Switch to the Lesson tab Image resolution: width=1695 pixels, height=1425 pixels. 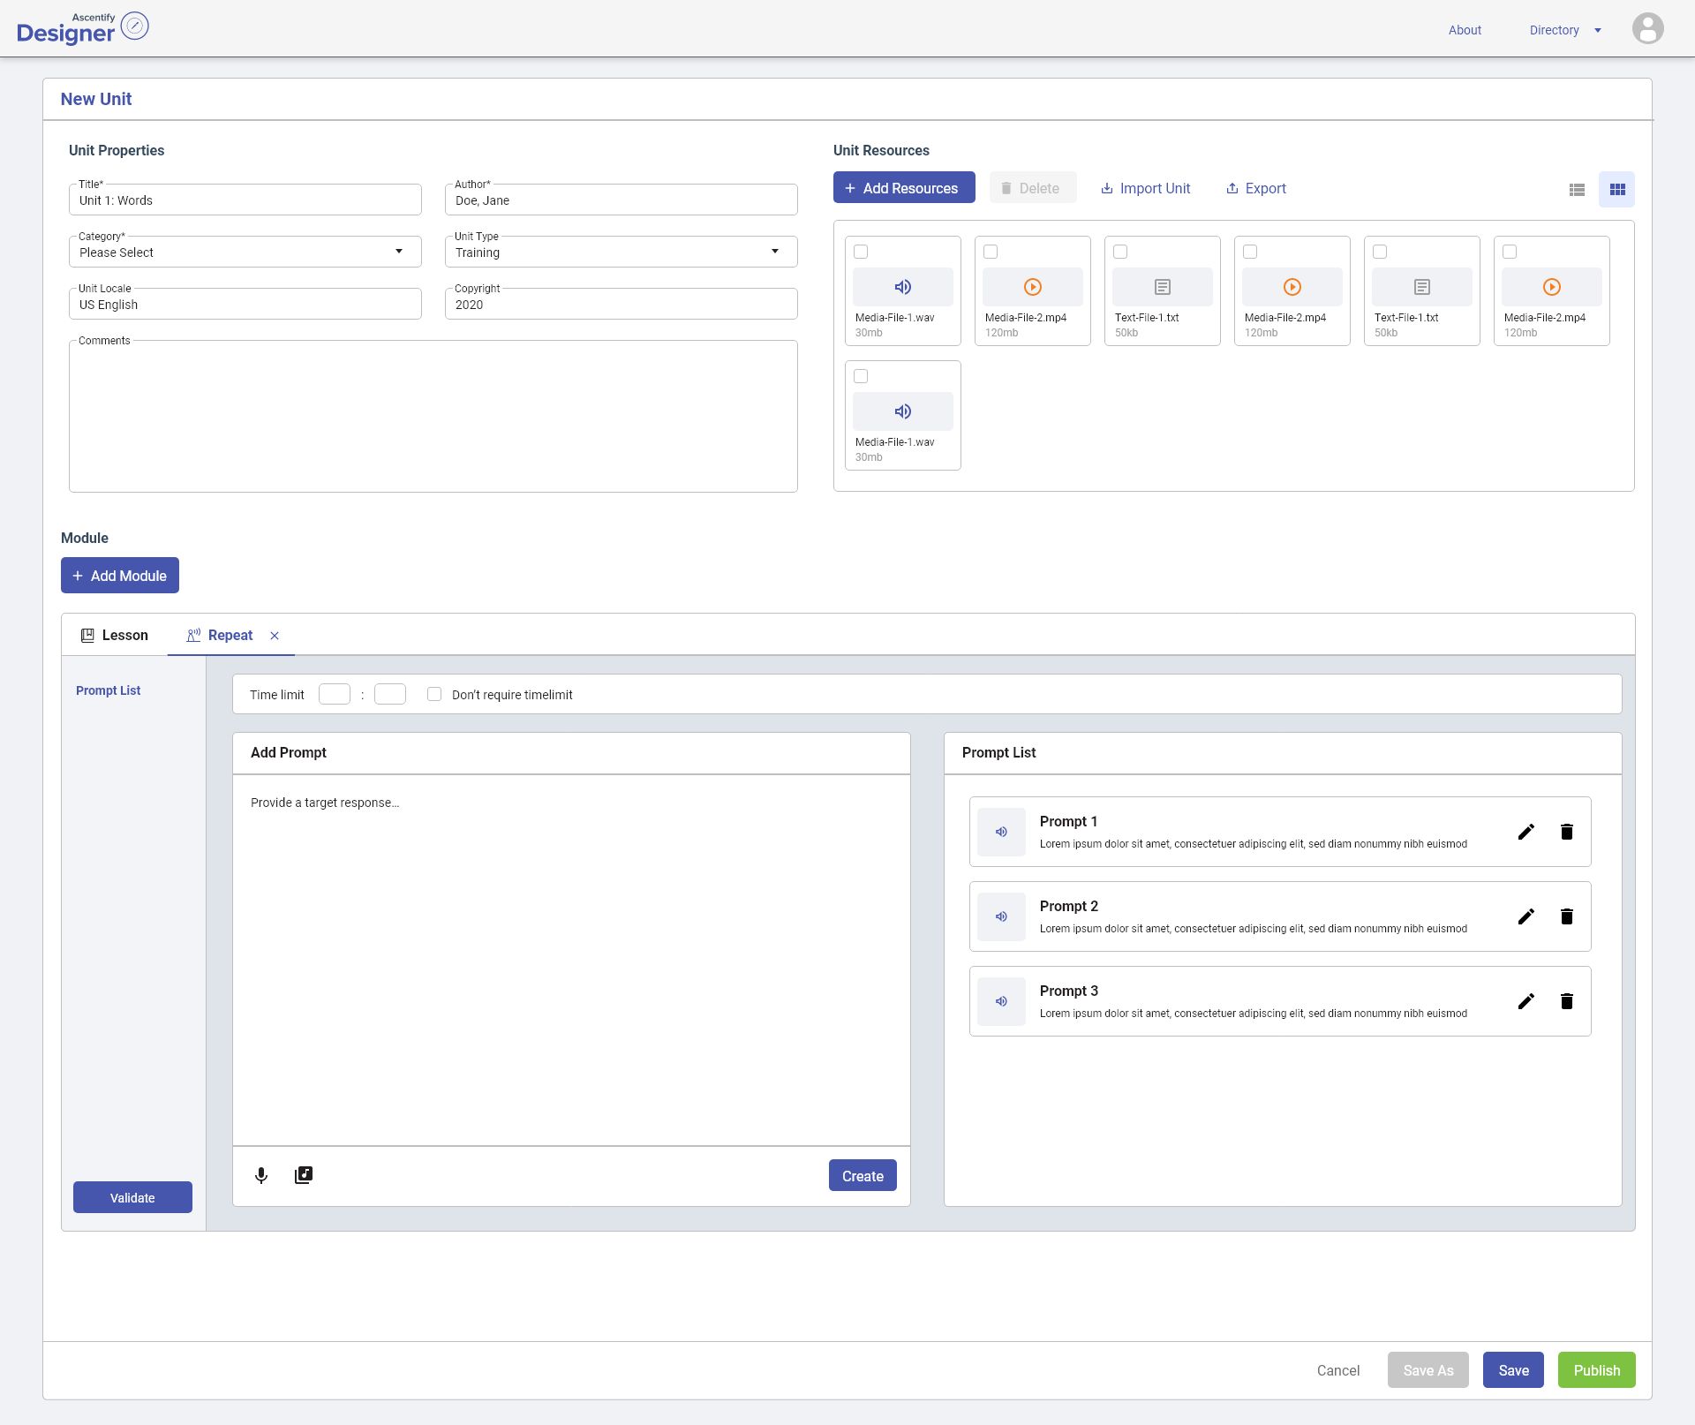pos(115,635)
